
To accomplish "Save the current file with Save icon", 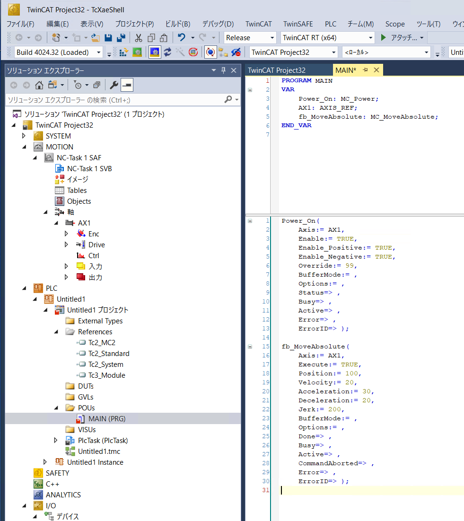I will coord(108,37).
